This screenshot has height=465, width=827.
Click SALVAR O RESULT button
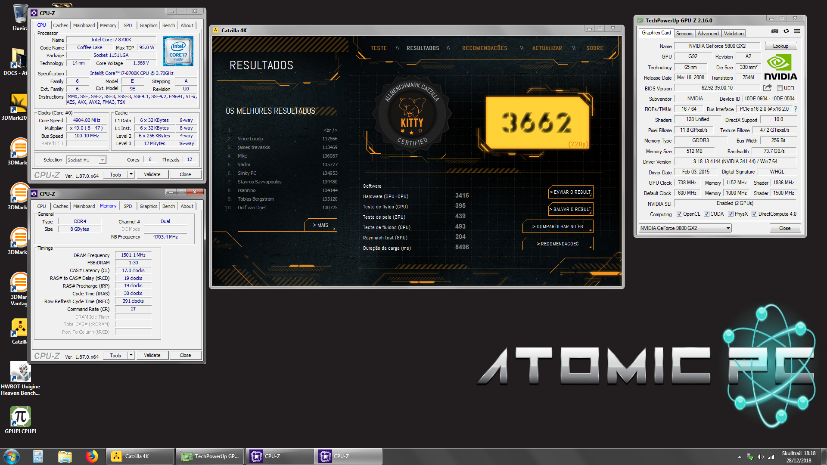[571, 209]
